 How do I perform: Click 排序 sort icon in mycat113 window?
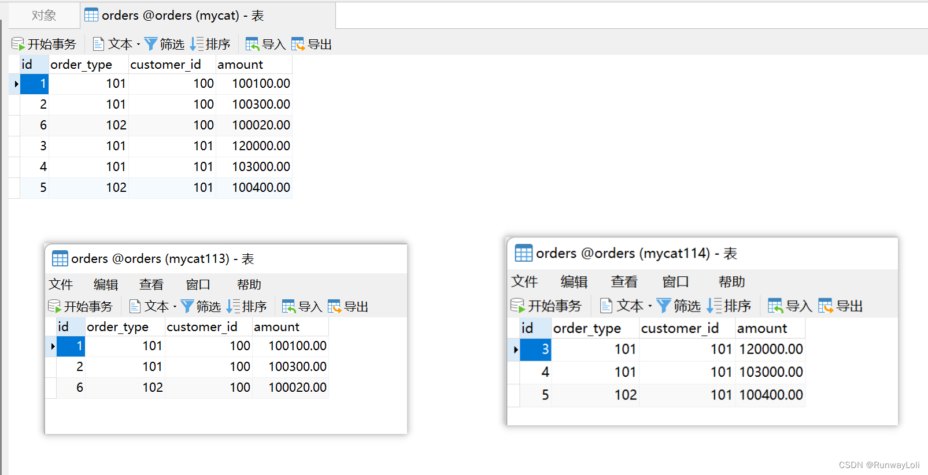[x=233, y=306]
